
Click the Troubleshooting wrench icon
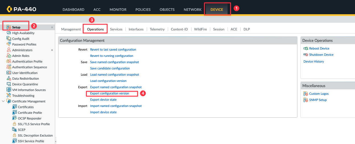(x=9, y=96)
